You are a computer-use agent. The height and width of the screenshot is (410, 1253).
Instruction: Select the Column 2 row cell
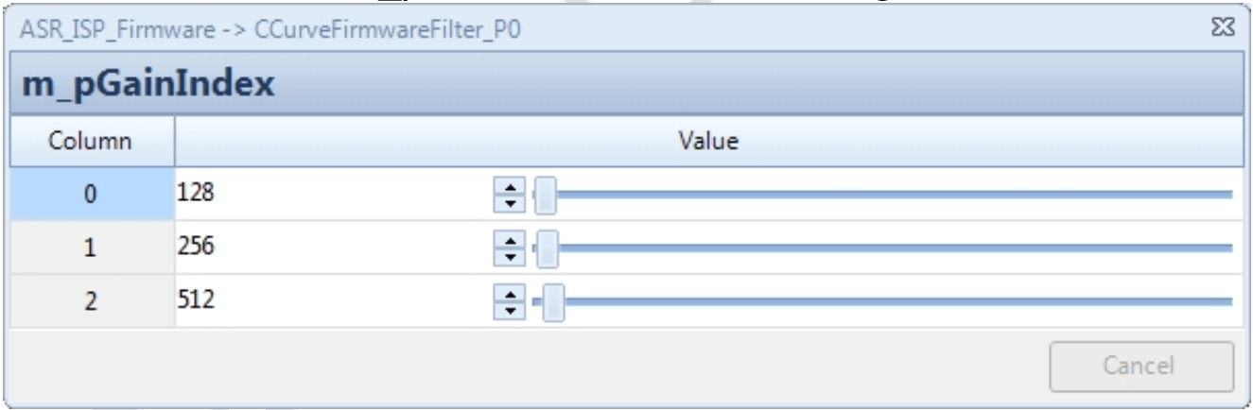tap(92, 303)
